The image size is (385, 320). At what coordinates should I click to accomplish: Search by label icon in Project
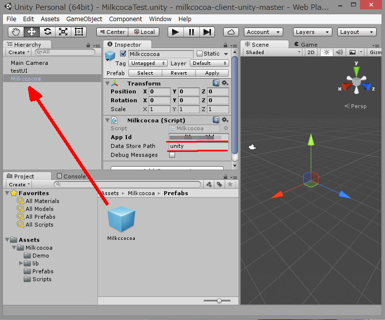tap(219, 184)
